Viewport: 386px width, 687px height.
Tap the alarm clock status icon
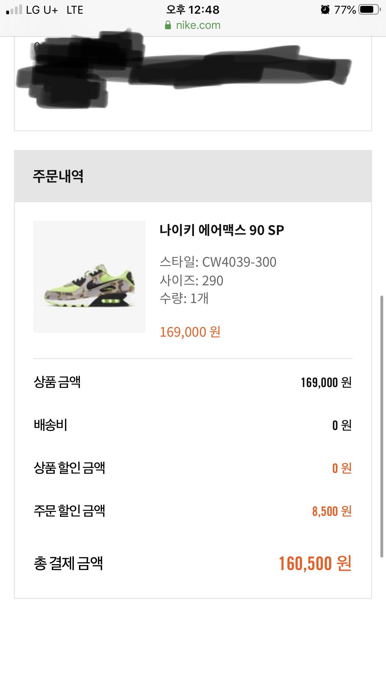pos(325,10)
